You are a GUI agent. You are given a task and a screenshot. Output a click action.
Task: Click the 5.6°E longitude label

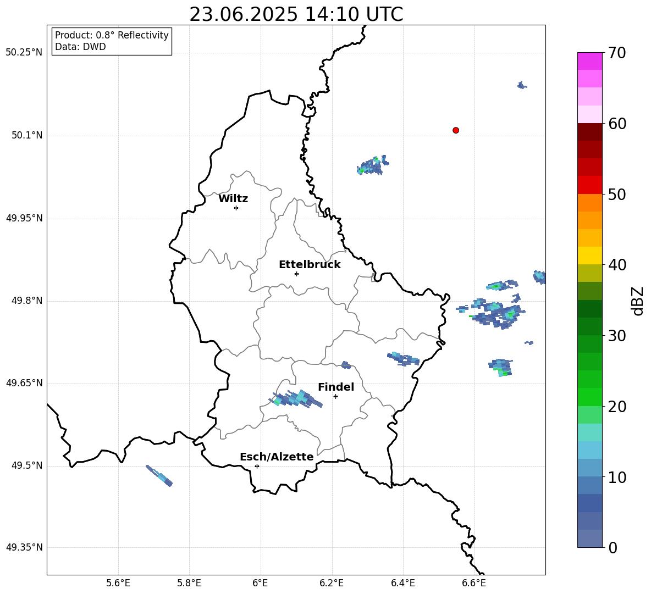tap(118, 583)
